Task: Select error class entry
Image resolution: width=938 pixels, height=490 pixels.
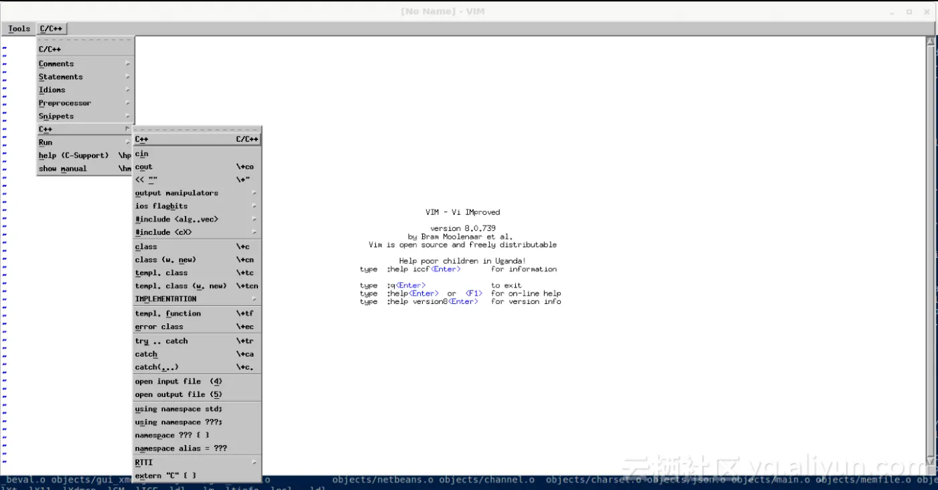Action: click(x=198, y=327)
